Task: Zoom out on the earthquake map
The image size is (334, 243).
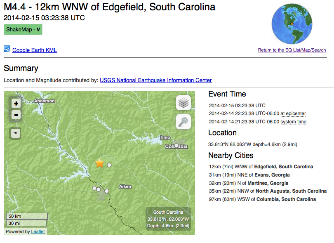Action: click(x=16, y=115)
